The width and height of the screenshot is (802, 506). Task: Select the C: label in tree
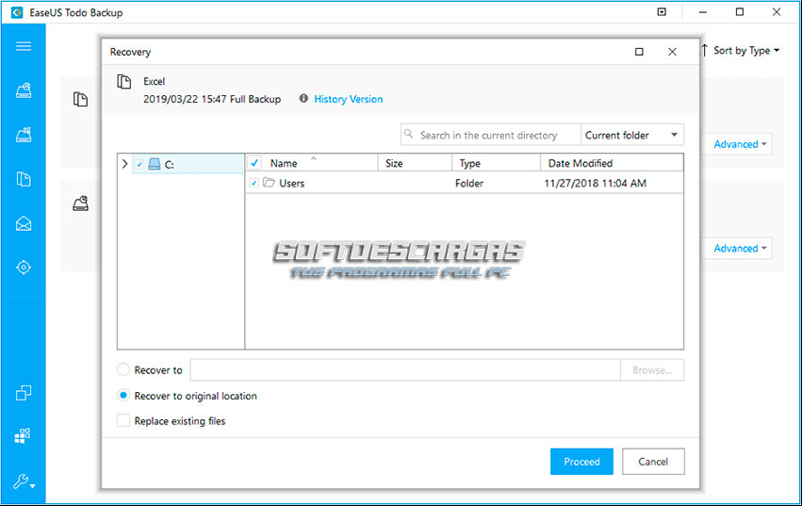pos(170,165)
